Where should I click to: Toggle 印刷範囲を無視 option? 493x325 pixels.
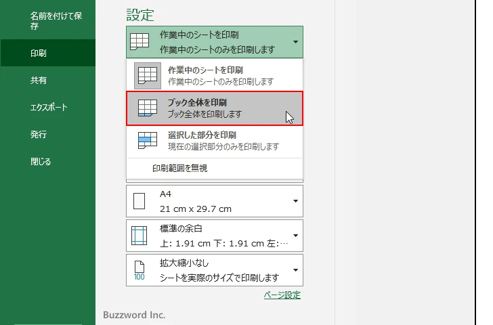pyautogui.click(x=215, y=169)
